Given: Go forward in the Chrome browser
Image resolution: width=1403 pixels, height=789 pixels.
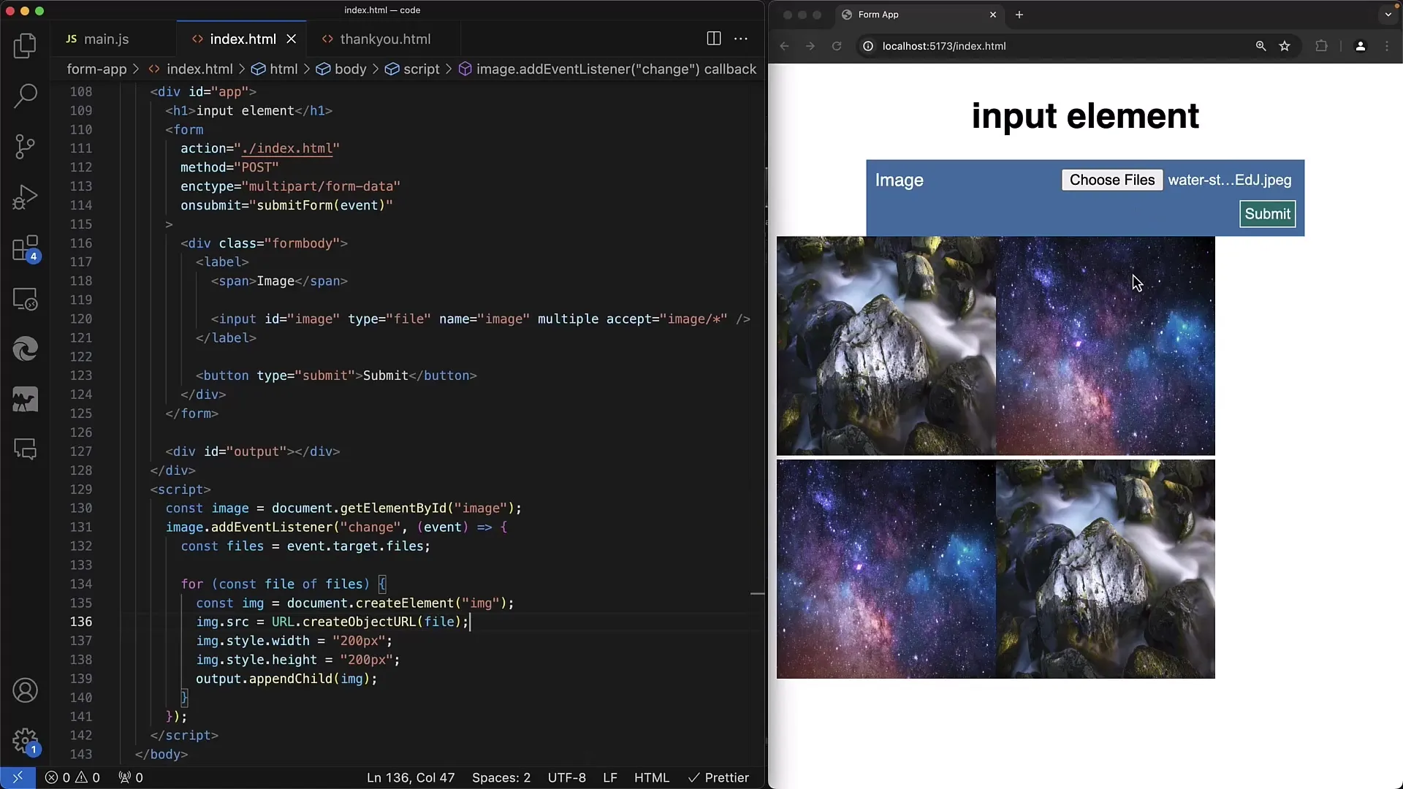Looking at the screenshot, I should [x=810, y=46].
